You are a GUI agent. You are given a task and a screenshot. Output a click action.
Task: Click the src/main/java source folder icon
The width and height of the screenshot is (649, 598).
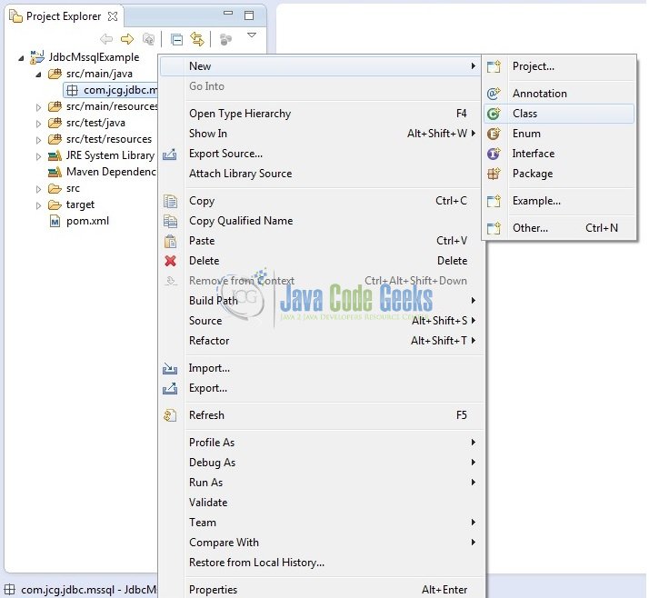click(55, 74)
